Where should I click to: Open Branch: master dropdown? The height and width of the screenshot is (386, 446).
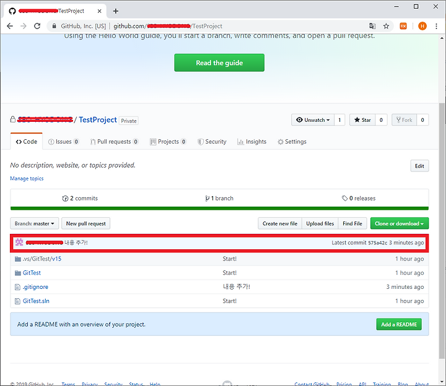pos(35,223)
